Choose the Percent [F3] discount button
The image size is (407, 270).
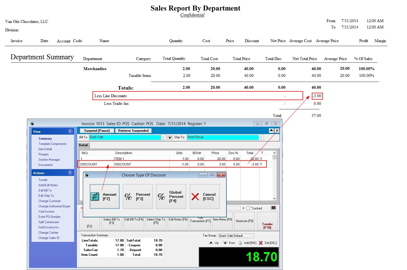[138, 197]
